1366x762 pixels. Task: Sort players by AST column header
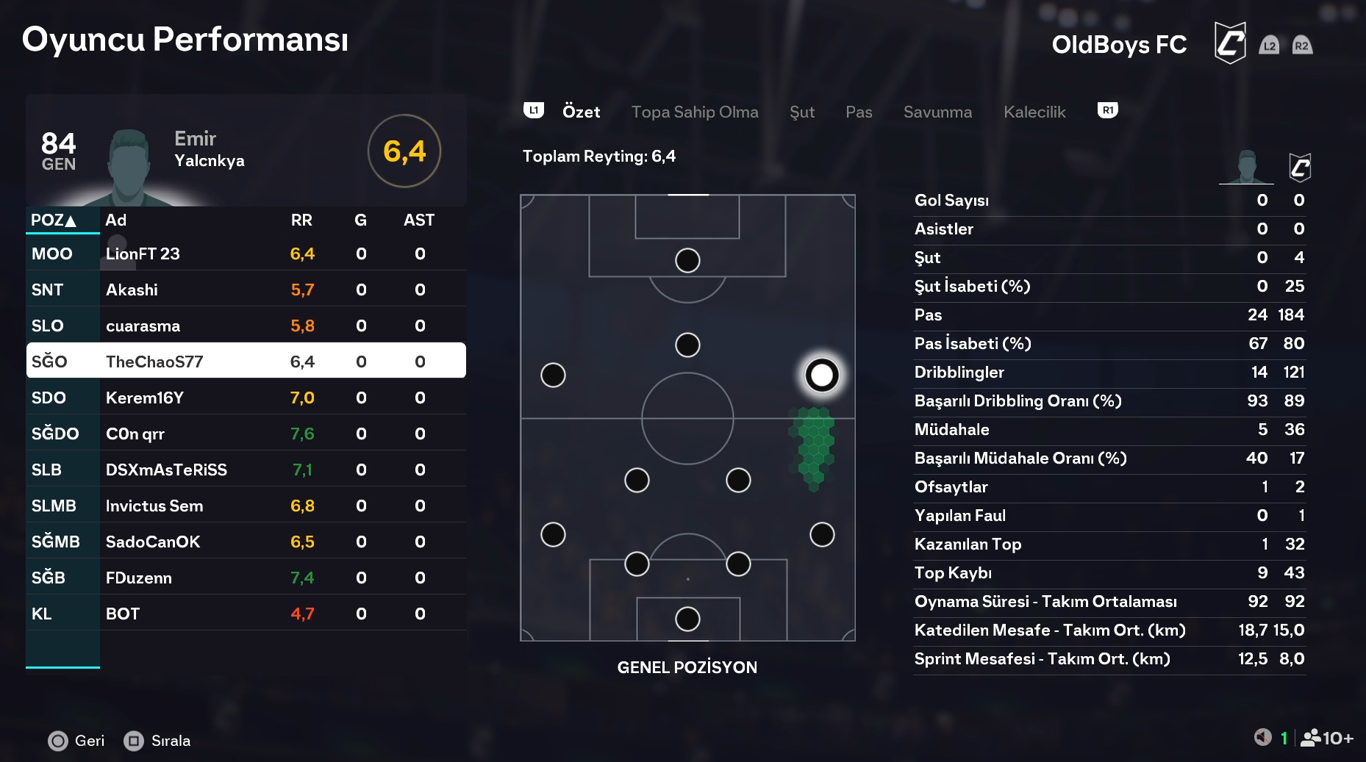point(418,220)
